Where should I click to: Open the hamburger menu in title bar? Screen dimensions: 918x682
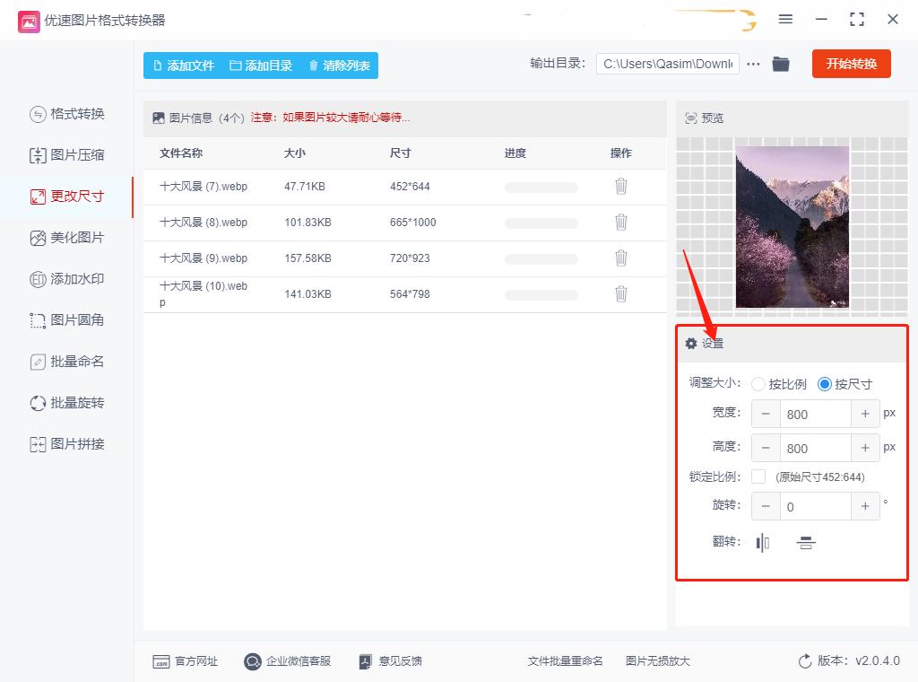[x=786, y=20]
